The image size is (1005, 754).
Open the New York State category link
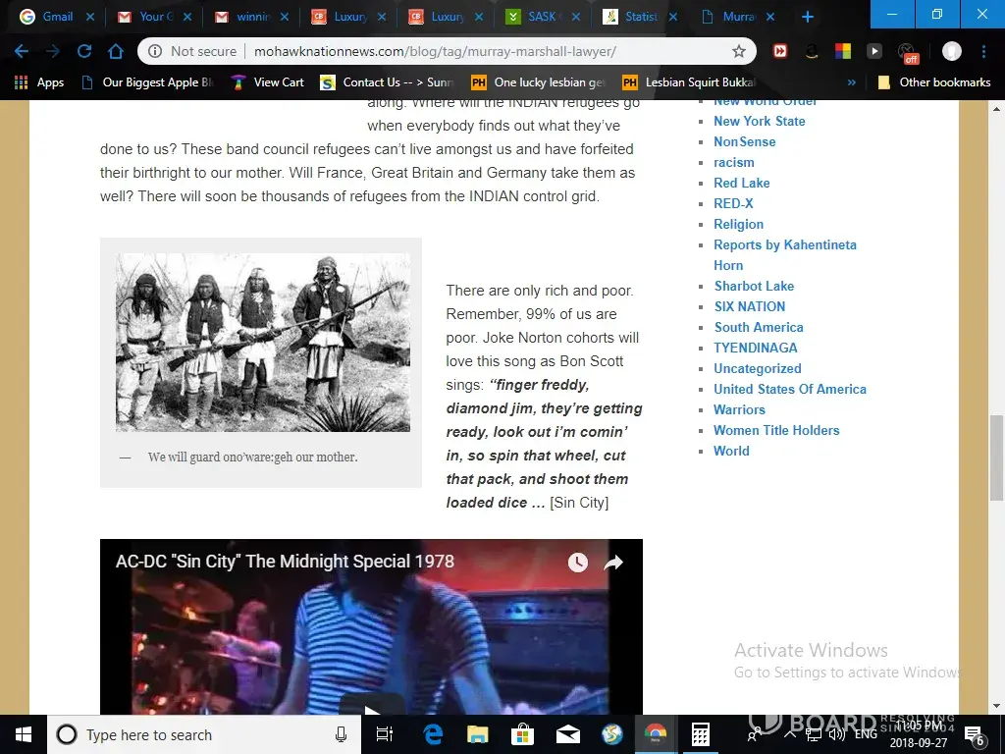click(759, 121)
